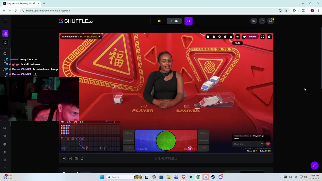
Task: Click the red heart reaction button
Action: pyautogui.click(x=268, y=144)
